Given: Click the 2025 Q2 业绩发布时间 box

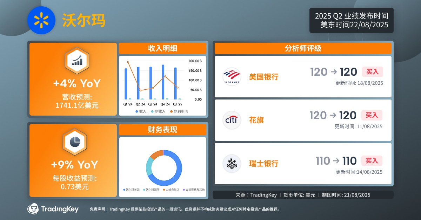Looking at the screenshot, I should tap(351, 20).
